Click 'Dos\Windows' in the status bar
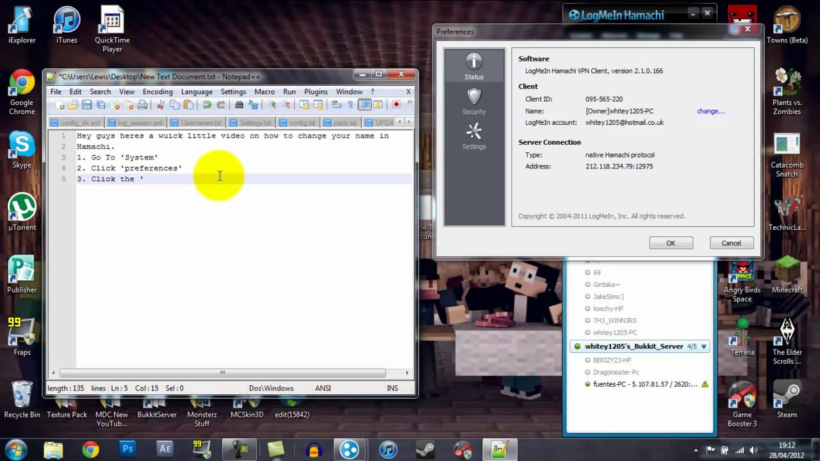Screen dimensions: 820x461 [271, 388]
